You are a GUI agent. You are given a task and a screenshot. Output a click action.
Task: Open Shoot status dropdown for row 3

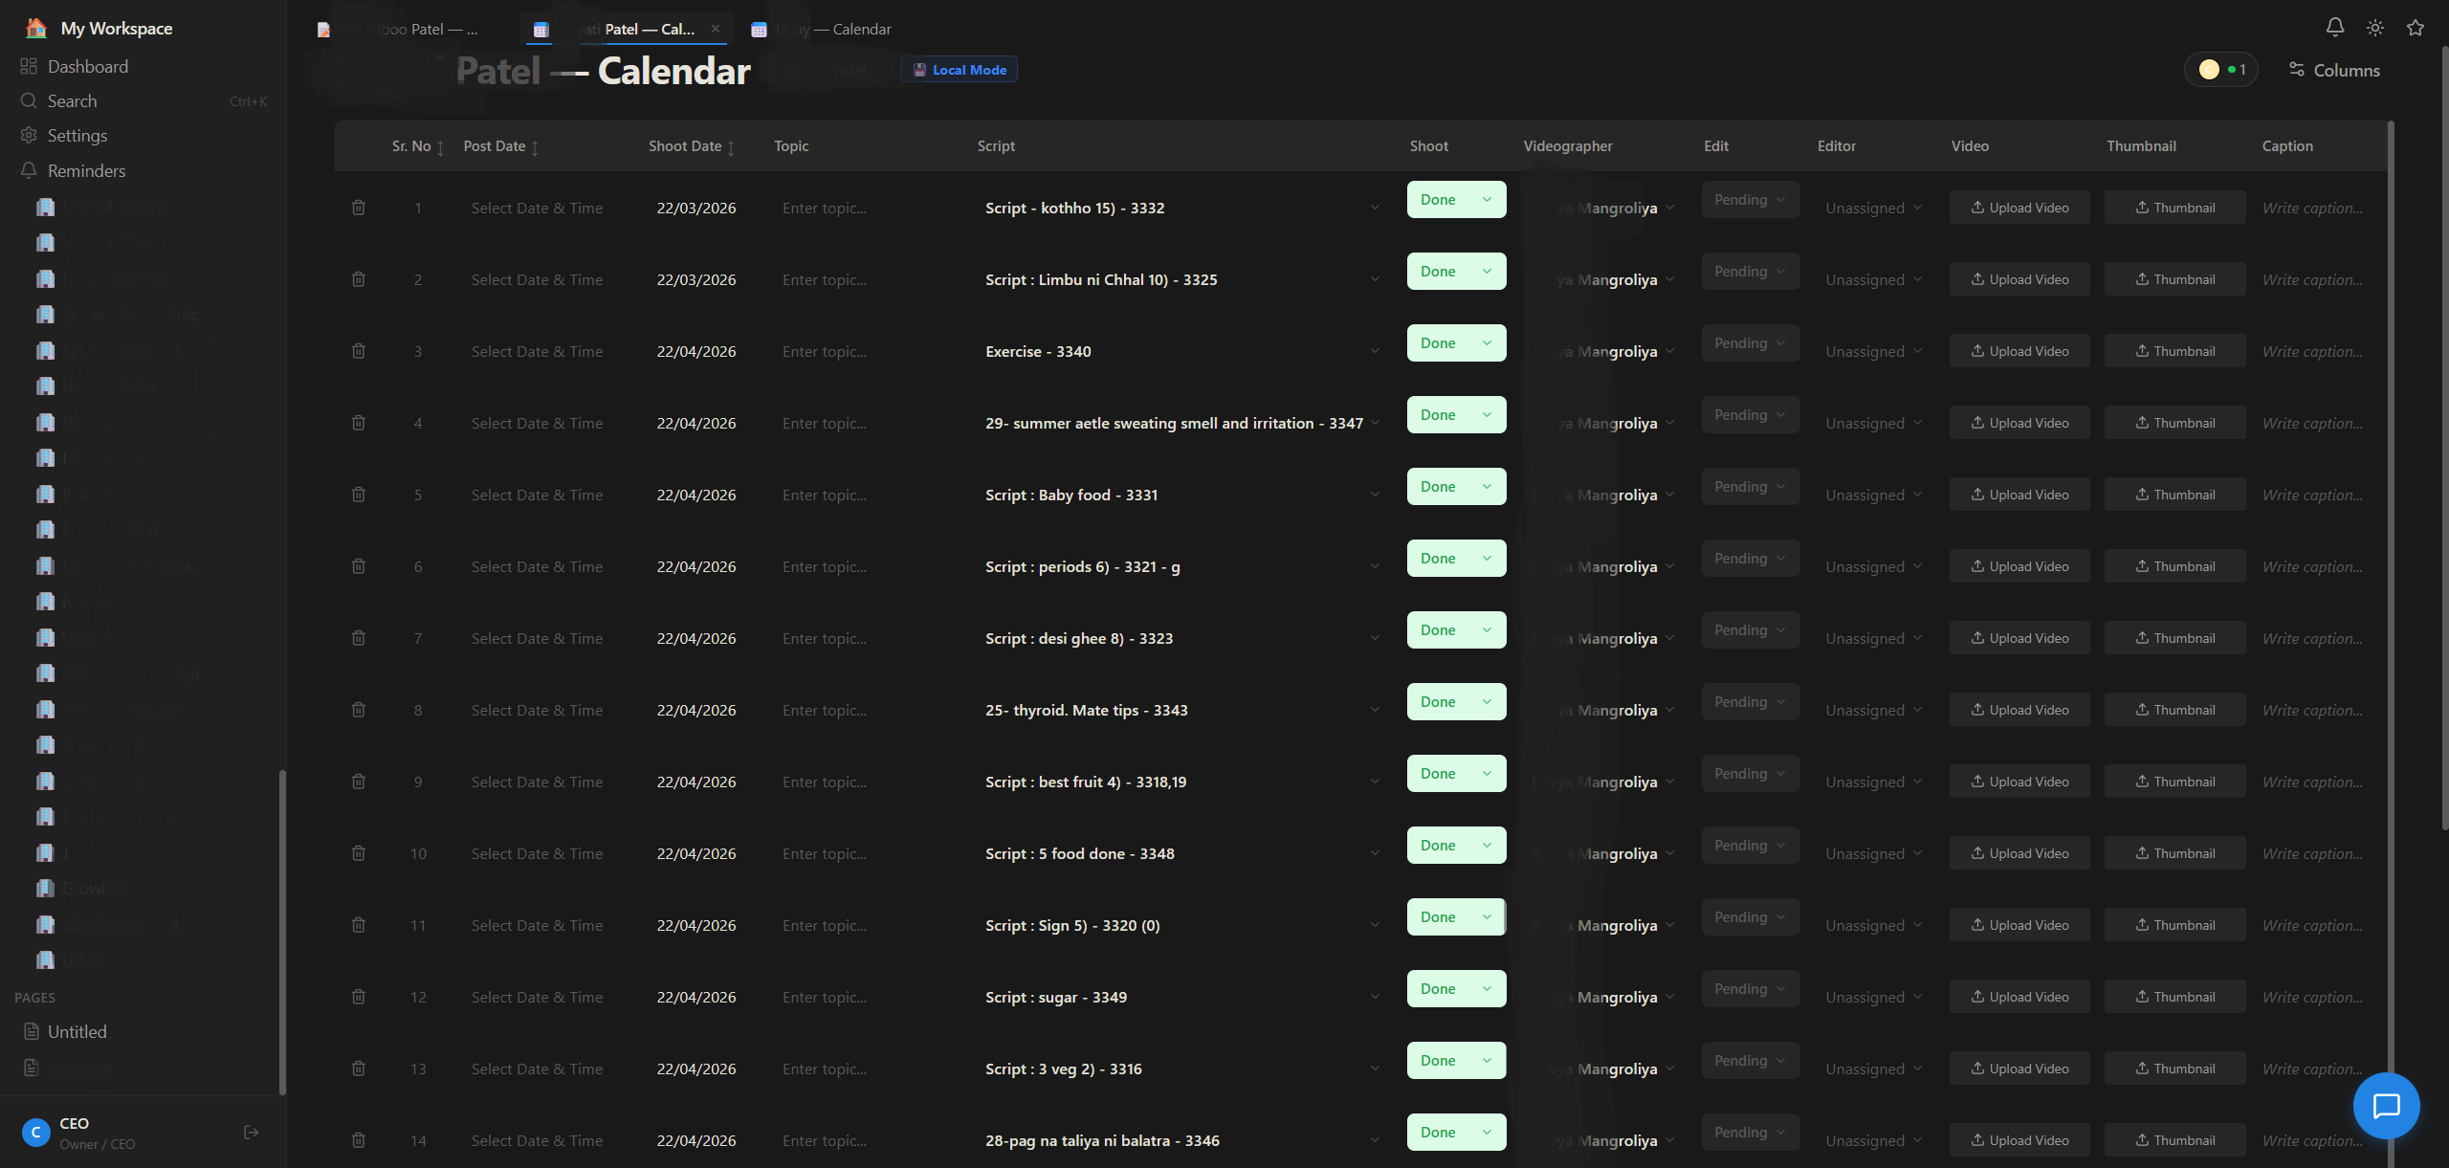point(1456,343)
